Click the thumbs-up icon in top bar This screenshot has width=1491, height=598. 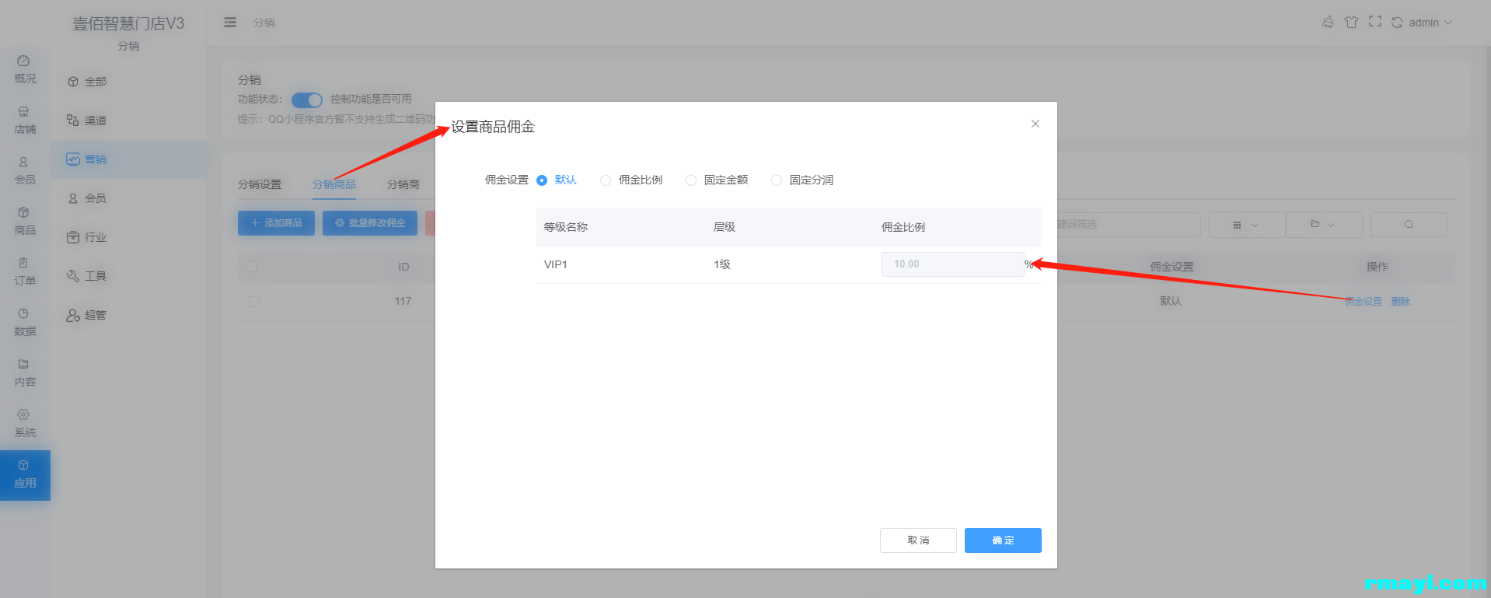[x=1328, y=22]
